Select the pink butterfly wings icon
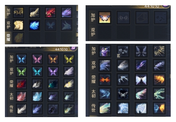This screenshot has height=122, width=176. (37, 59)
